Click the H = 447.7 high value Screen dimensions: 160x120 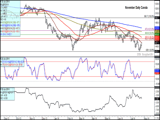point(4,10)
